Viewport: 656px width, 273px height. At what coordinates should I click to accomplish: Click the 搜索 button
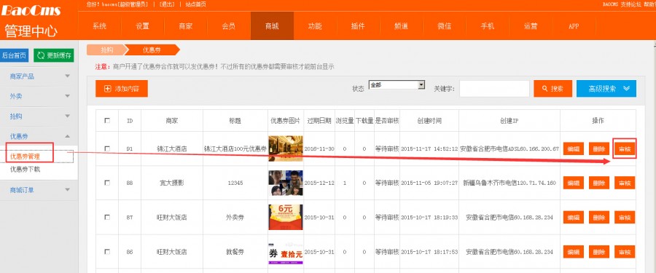coord(552,89)
